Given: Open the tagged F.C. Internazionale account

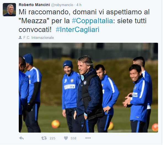Looking at the screenshot, I should tap(39, 37).
